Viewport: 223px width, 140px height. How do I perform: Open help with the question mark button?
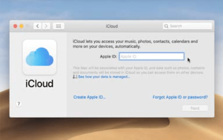(x=19, y=104)
